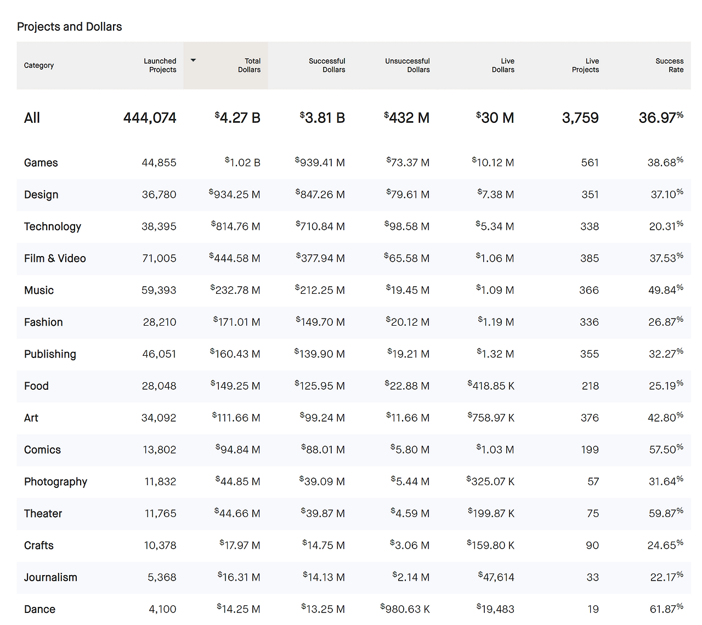Click the sort arrow beside Total Dollars
Image resolution: width=702 pixels, height=625 pixels.
193,60
